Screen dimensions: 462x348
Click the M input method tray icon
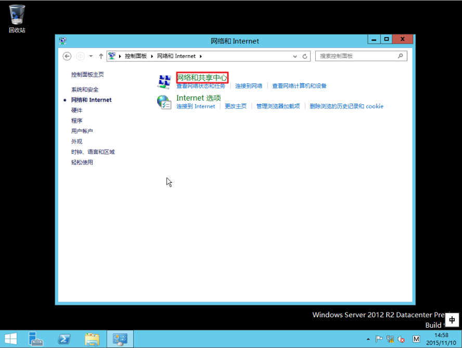tap(416, 339)
